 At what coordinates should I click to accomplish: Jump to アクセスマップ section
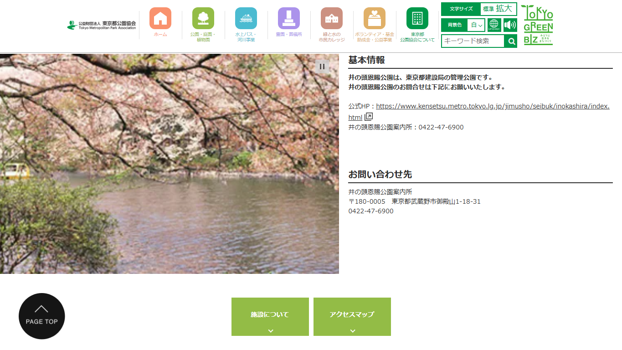[x=352, y=317]
